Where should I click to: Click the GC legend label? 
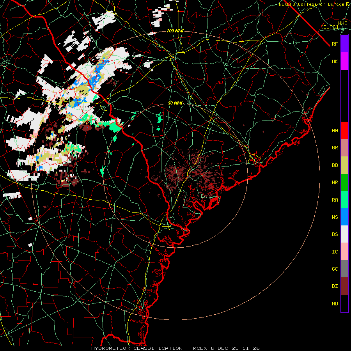tap(335, 269)
